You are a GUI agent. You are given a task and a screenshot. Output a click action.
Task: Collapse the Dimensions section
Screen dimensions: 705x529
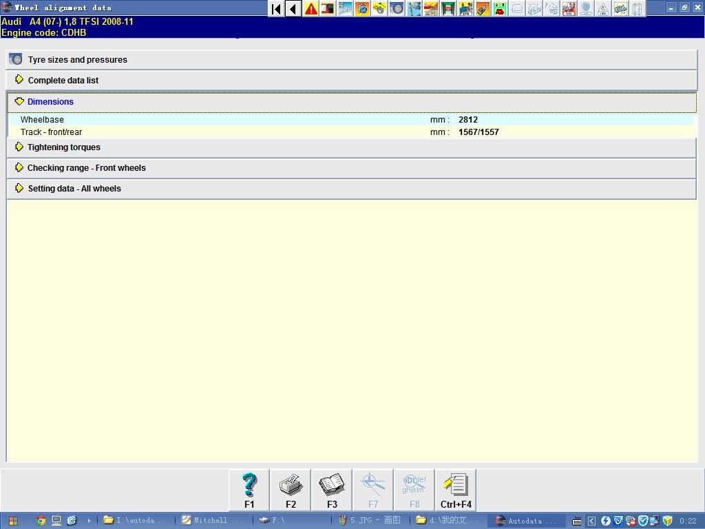(51, 101)
